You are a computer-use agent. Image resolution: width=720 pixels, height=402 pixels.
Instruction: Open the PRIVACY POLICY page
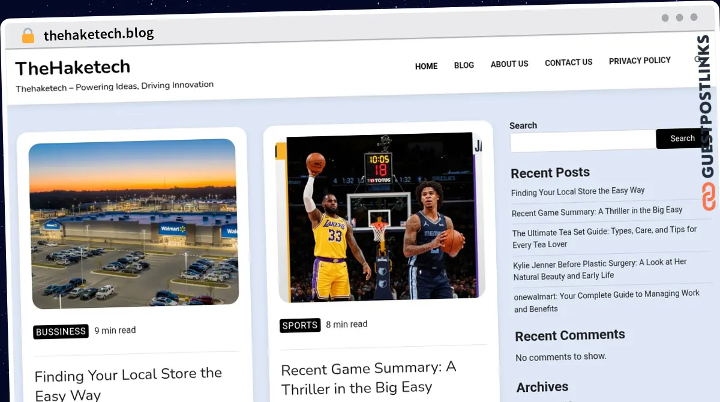640,61
